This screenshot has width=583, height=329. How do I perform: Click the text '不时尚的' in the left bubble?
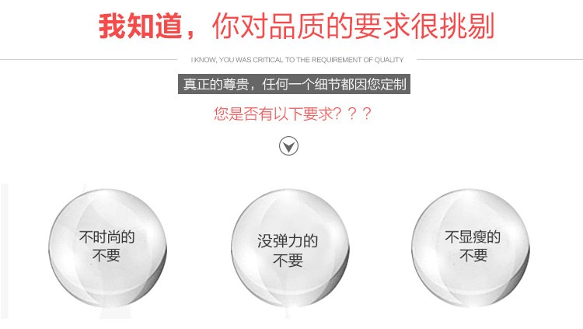106,237
